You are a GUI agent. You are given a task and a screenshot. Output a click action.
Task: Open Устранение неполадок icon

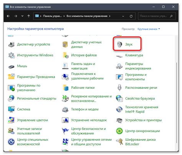tap(65, 120)
